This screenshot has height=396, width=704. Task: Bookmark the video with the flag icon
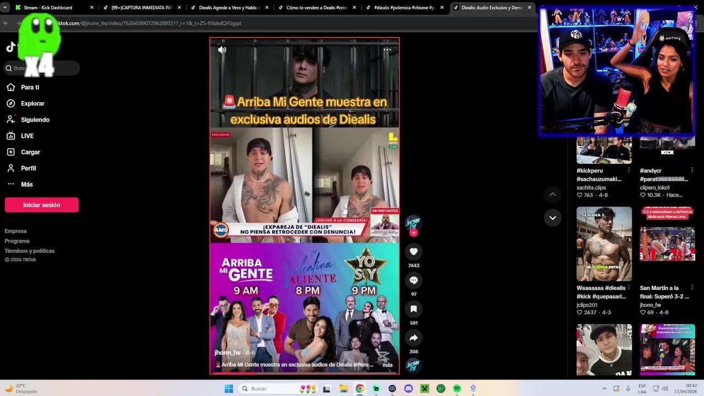tap(413, 309)
